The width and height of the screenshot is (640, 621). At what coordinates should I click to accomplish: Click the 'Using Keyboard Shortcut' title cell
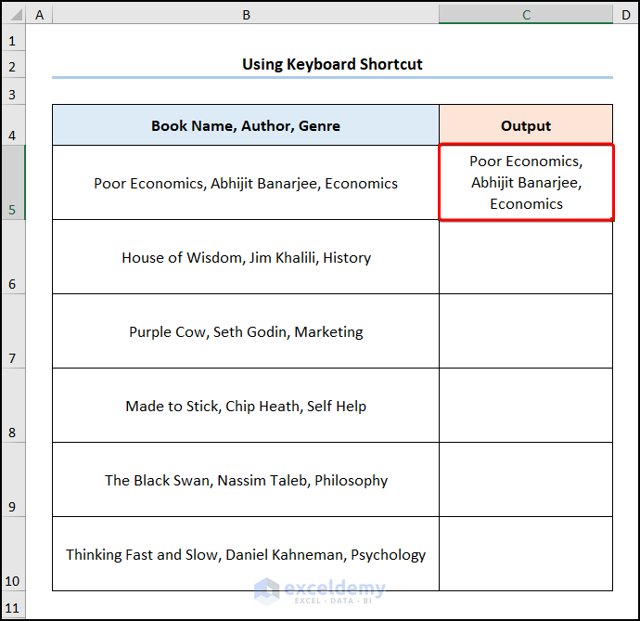[x=332, y=64]
